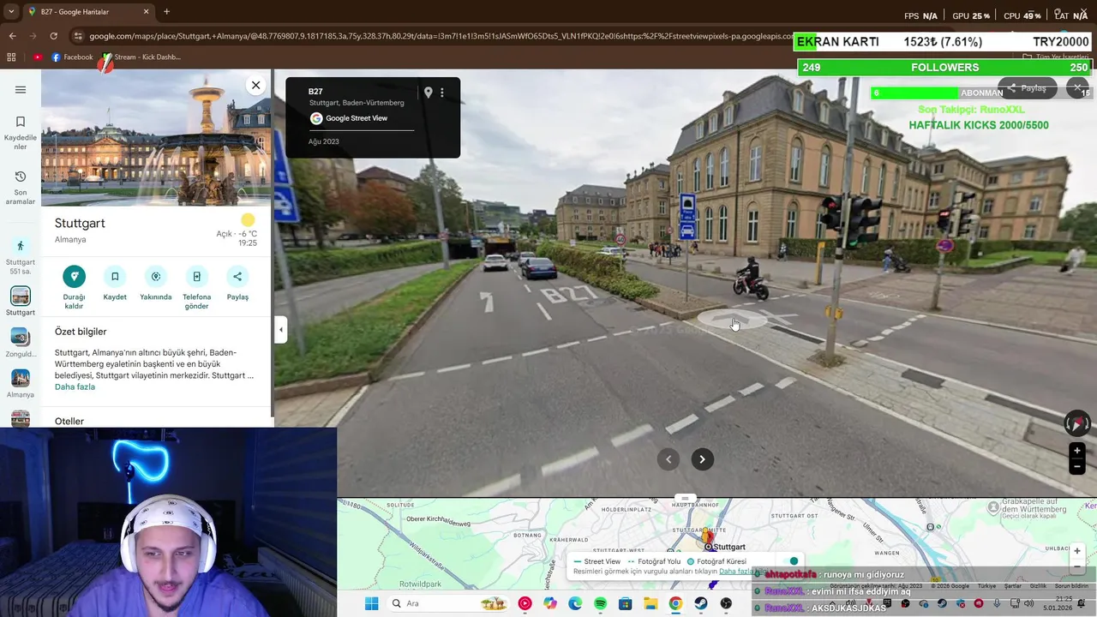The height and width of the screenshot is (617, 1097).
Task: Click the Oteller section heading
Action: 69,421
